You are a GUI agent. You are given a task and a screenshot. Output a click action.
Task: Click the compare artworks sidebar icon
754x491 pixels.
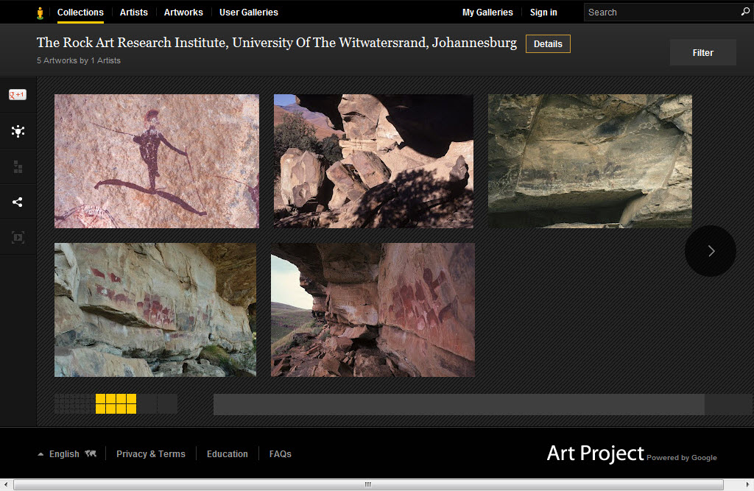click(x=18, y=167)
